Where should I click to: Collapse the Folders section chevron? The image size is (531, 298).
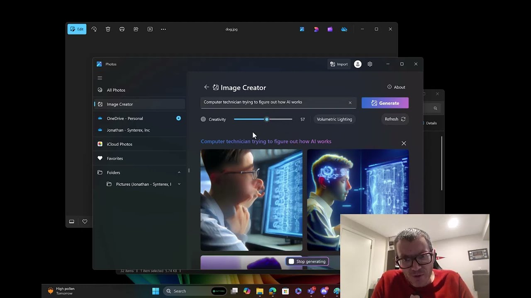pyautogui.click(x=179, y=173)
